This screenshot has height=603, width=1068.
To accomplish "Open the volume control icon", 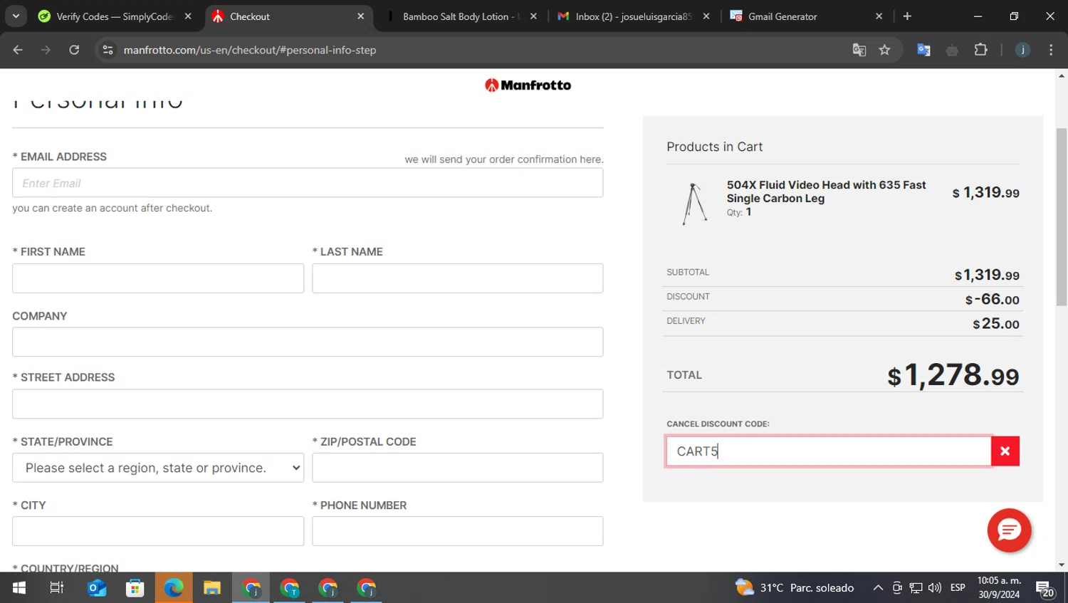I will click(x=935, y=587).
